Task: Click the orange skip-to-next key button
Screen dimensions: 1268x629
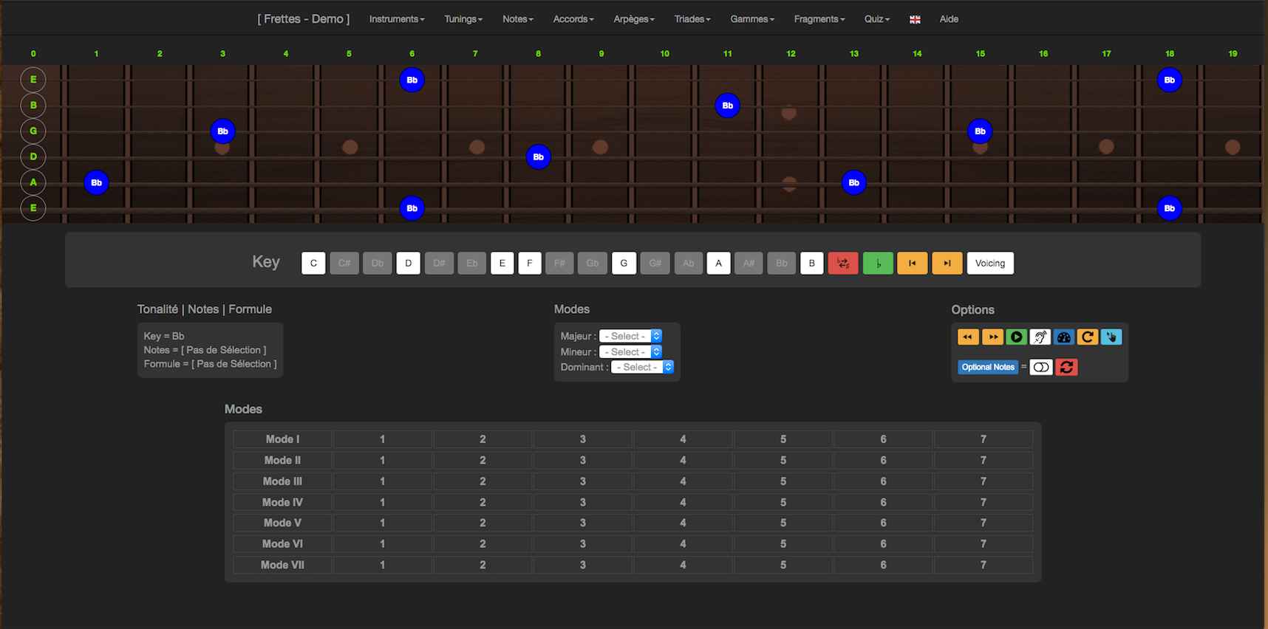Action: 947,264
